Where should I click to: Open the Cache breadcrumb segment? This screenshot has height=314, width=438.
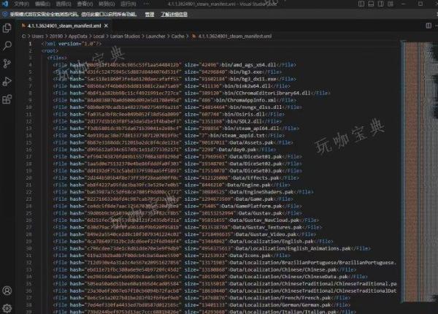pos(177,37)
